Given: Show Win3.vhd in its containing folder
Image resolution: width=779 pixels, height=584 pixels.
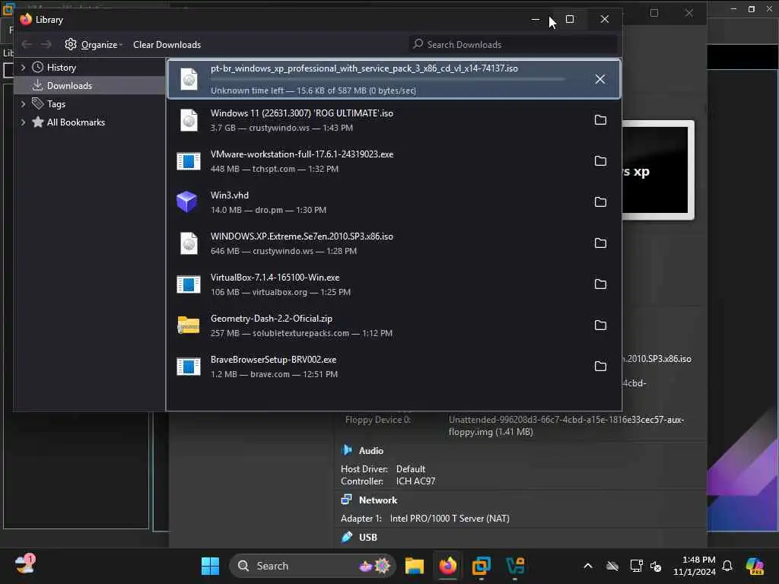Looking at the screenshot, I should [600, 202].
